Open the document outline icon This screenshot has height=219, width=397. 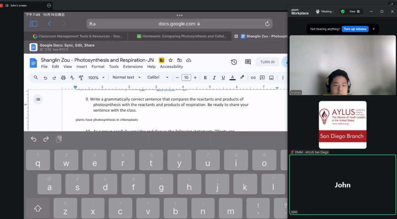click(x=38, y=99)
